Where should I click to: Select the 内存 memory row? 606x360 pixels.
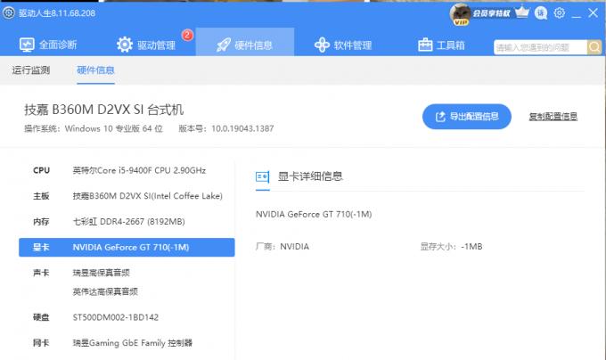click(x=127, y=222)
